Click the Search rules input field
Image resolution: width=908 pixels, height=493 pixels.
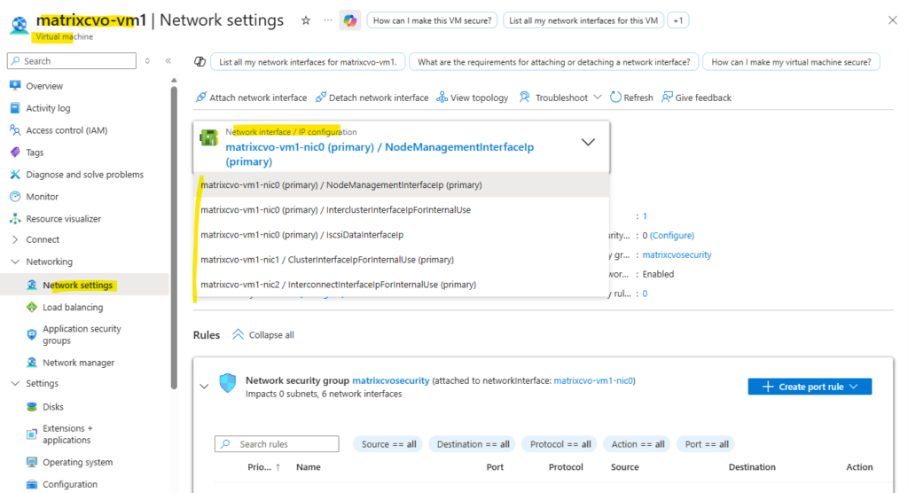[277, 444]
